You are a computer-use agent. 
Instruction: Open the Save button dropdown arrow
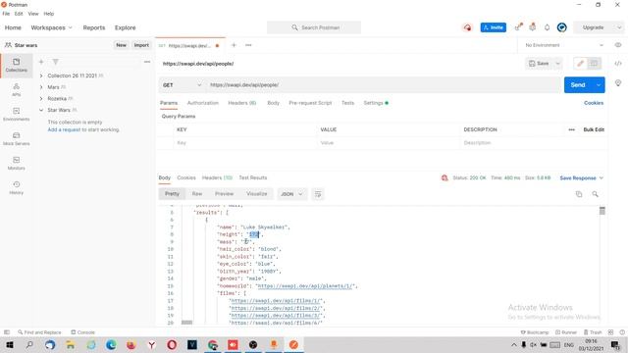pyautogui.click(x=558, y=63)
